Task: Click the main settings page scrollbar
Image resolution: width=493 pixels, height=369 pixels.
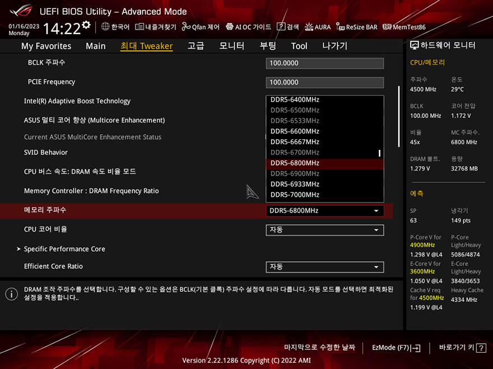Action: (399, 116)
